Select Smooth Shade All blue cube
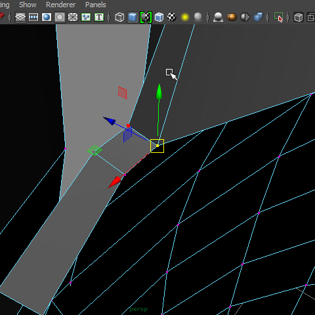This screenshot has height=315, width=315. pyautogui.click(x=133, y=17)
